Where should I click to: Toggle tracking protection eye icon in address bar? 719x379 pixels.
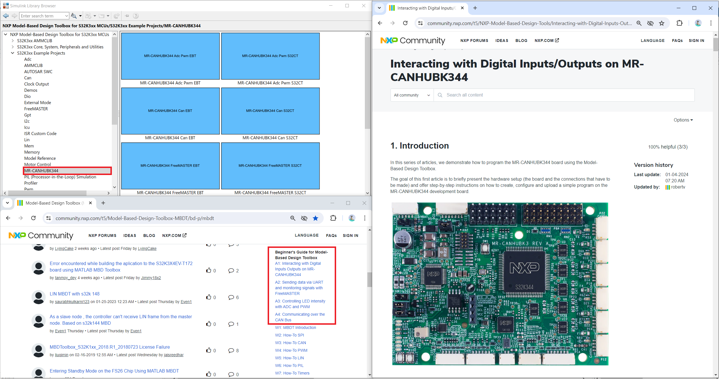pyautogui.click(x=650, y=23)
